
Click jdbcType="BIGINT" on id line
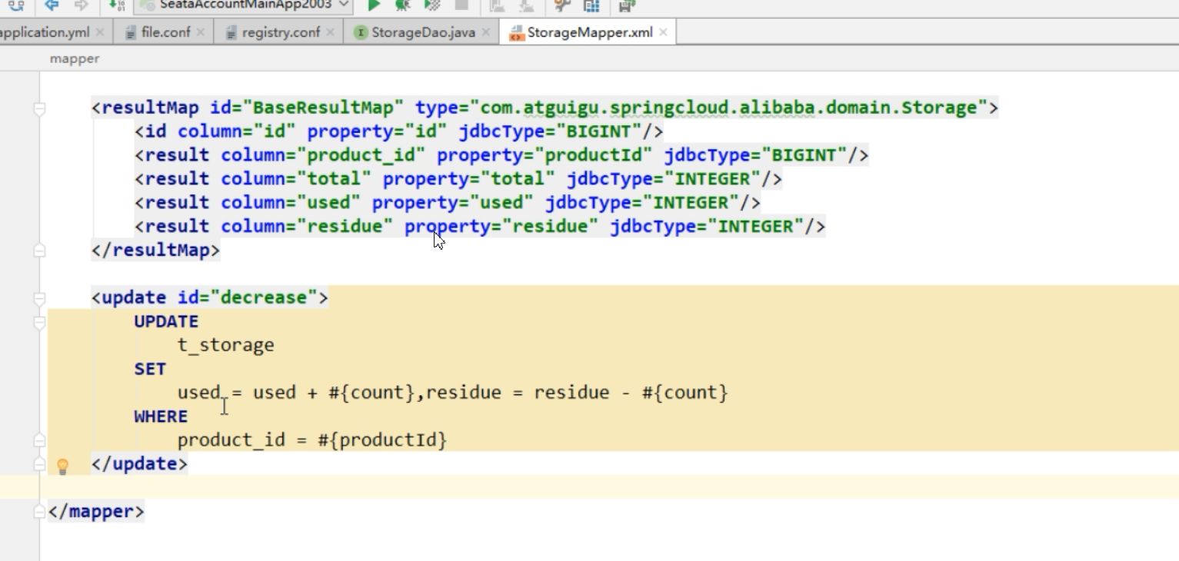pos(550,131)
